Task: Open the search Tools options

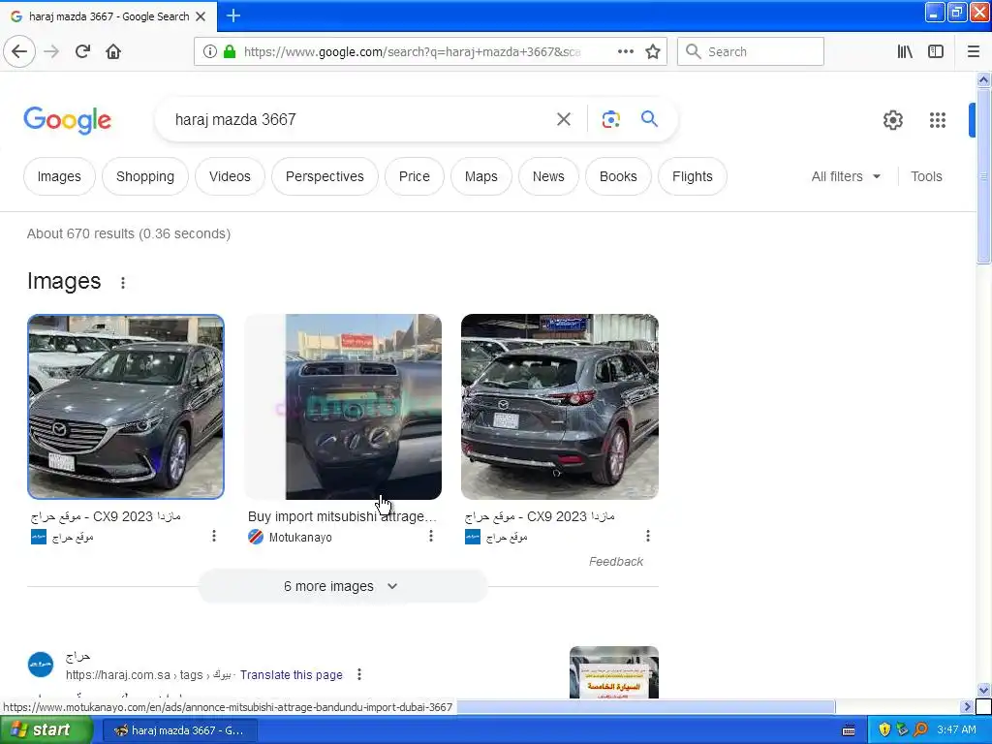Action: [926, 176]
